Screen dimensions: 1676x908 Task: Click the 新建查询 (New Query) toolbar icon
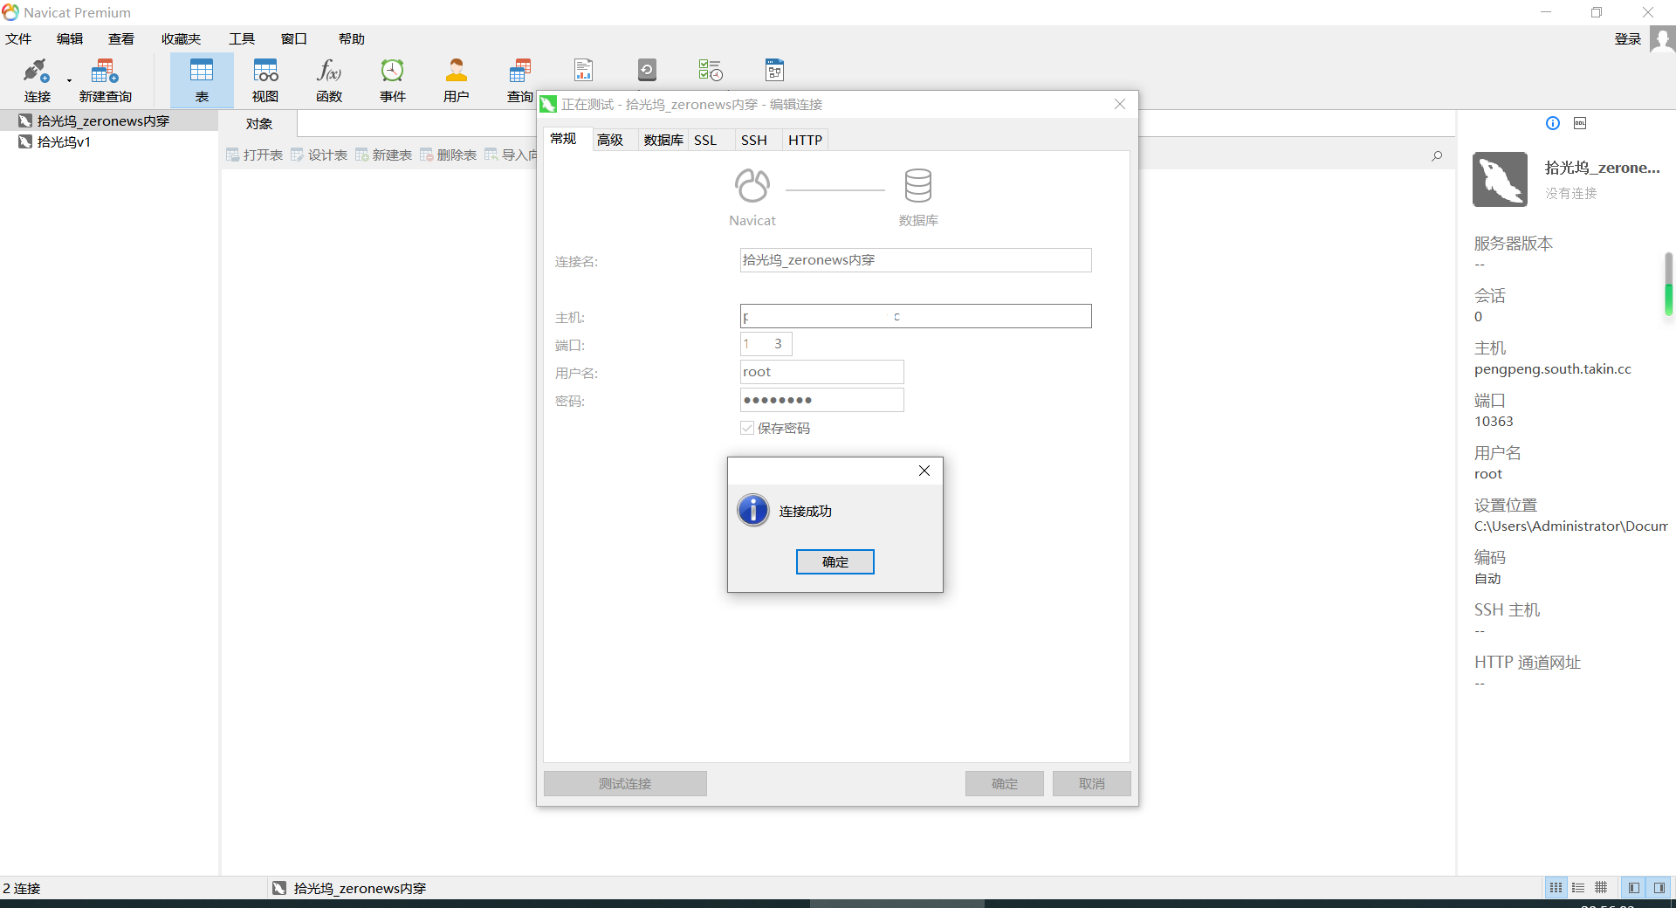[x=105, y=79]
